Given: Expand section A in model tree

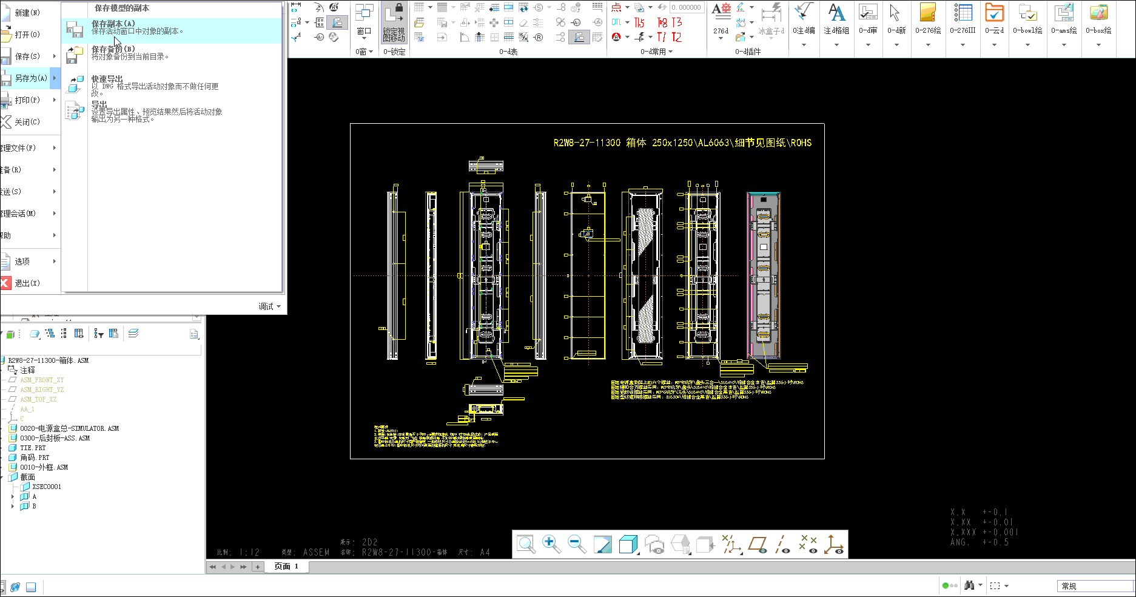Looking at the screenshot, I should pyautogui.click(x=13, y=496).
